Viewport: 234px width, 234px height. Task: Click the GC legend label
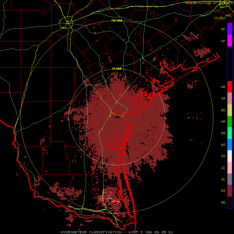tap(223, 179)
